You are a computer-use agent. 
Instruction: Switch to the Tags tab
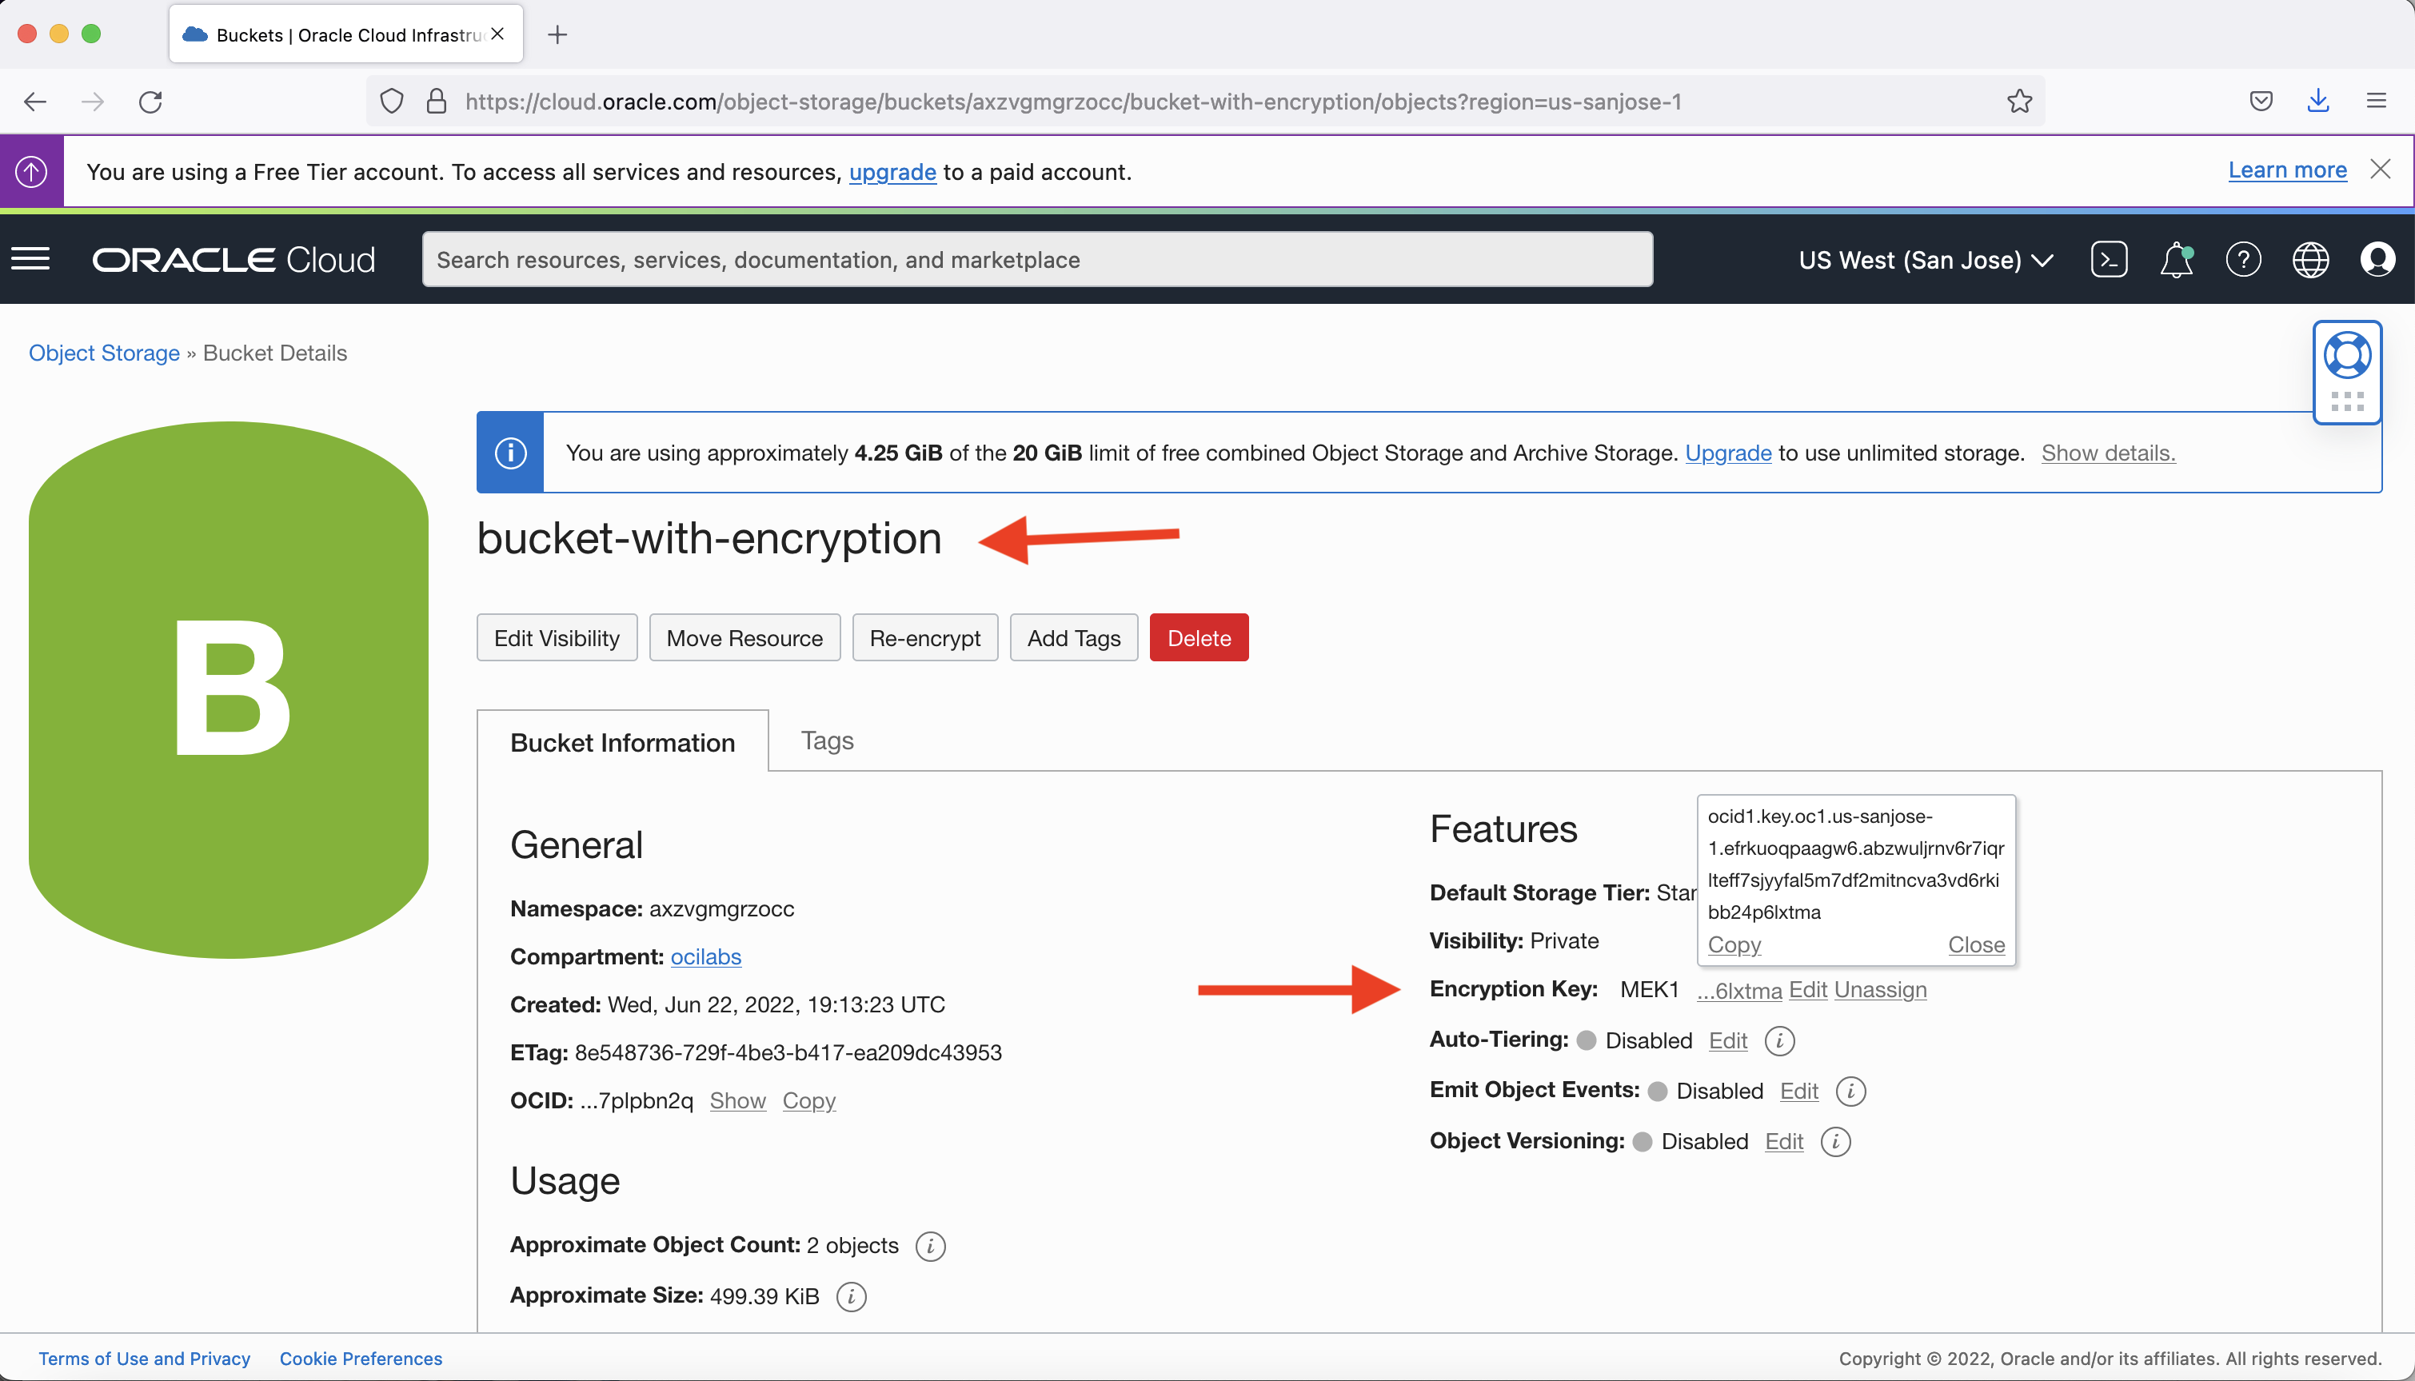click(x=826, y=740)
